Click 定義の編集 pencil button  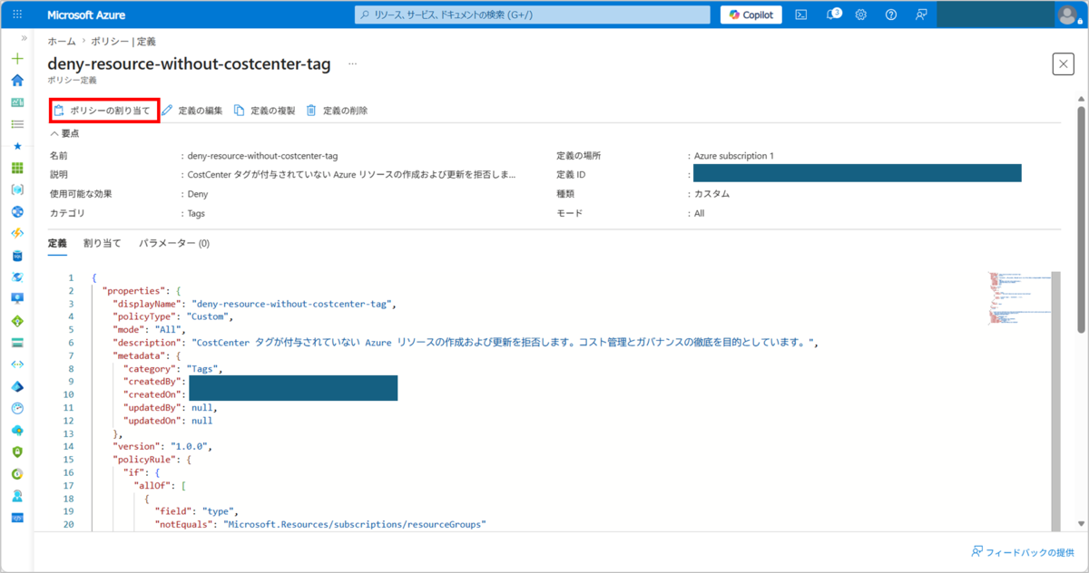tap(192, 111)
